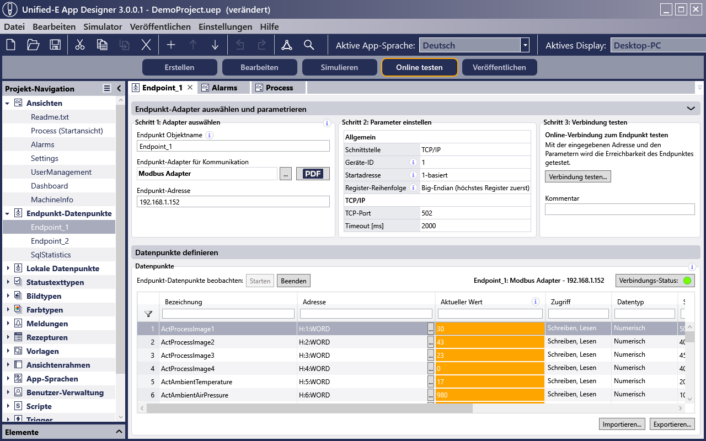Click the Kommentar input field
Image resolution: width=706 pixels, height=441 pixels.
click(619, 209)
